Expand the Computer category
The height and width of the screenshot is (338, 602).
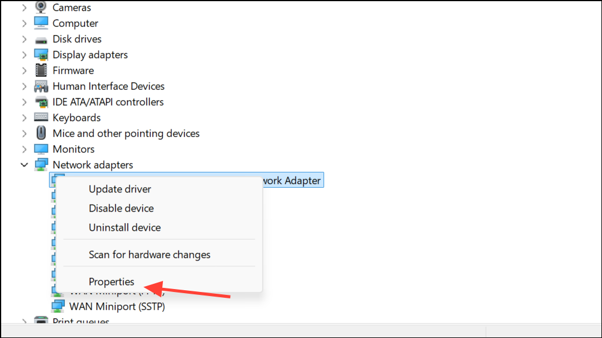24,23
